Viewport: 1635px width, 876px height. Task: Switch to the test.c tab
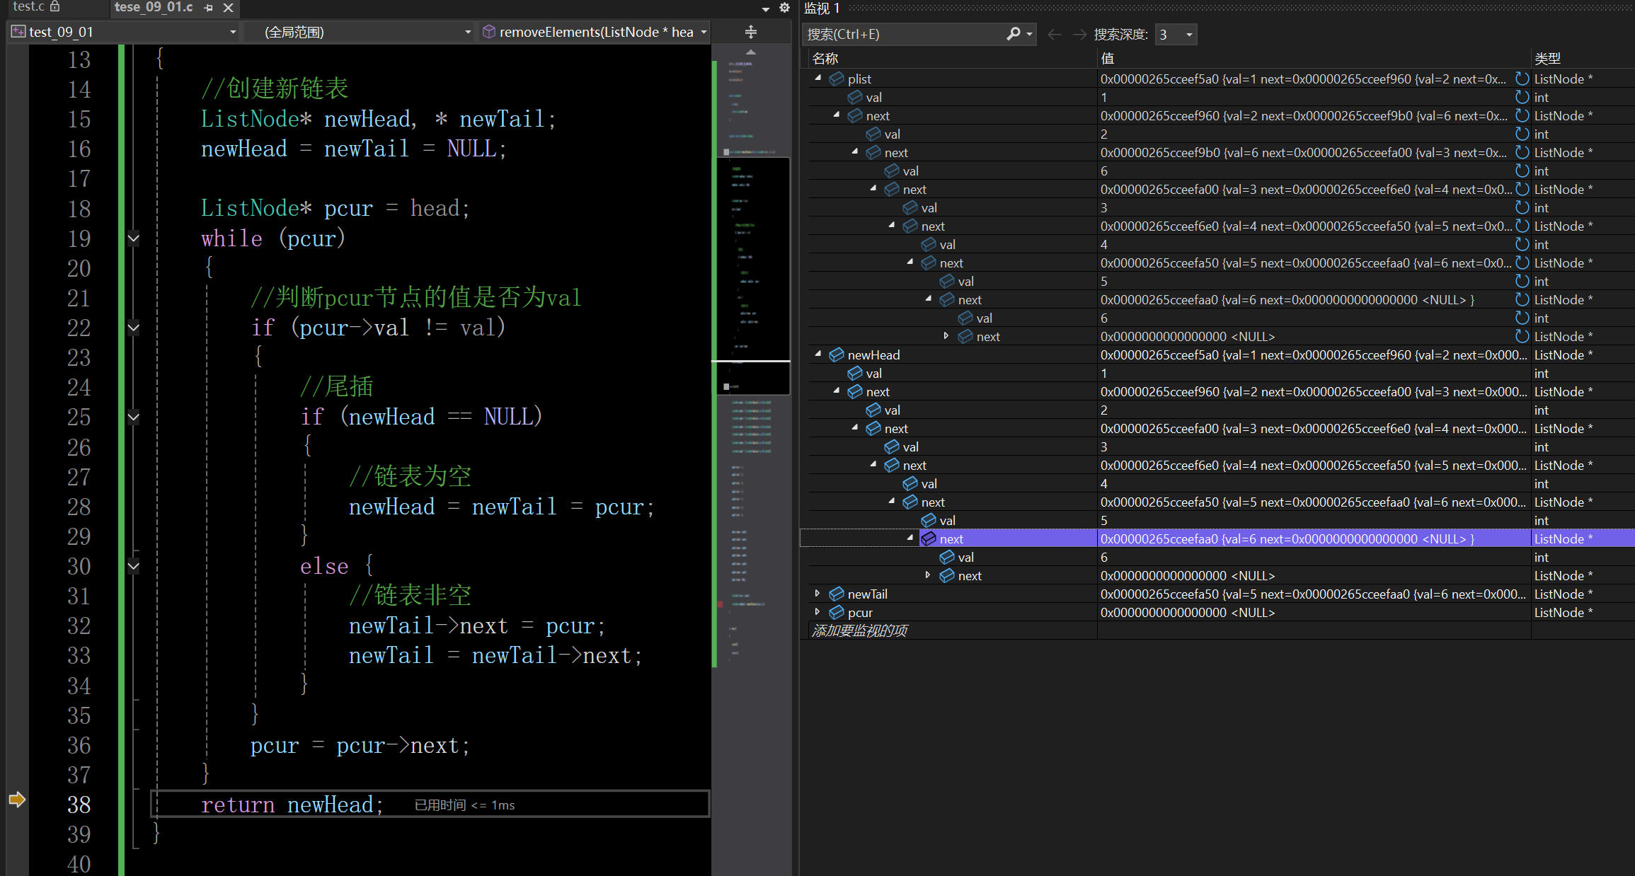pyautogui.click(x=30, y=7)
